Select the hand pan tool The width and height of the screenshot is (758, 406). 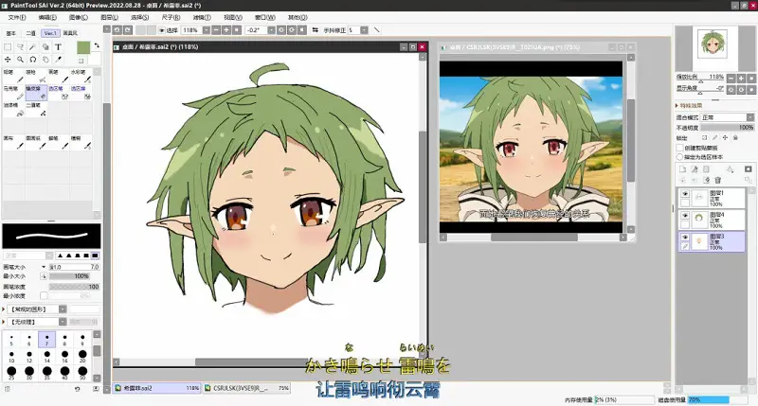click(45, 60)
